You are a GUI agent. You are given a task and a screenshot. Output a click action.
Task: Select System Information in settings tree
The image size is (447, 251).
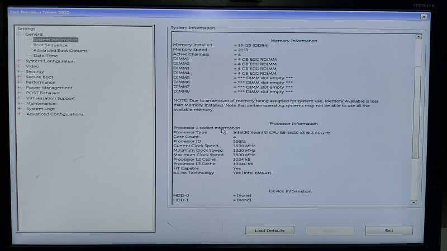[x=55, y=40]
